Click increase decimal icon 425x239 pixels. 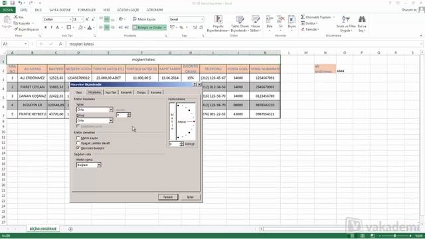point(195,27)
